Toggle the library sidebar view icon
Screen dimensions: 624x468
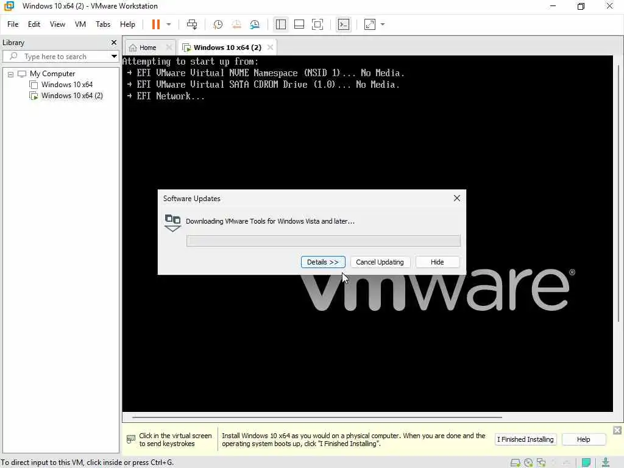point(280,24)
